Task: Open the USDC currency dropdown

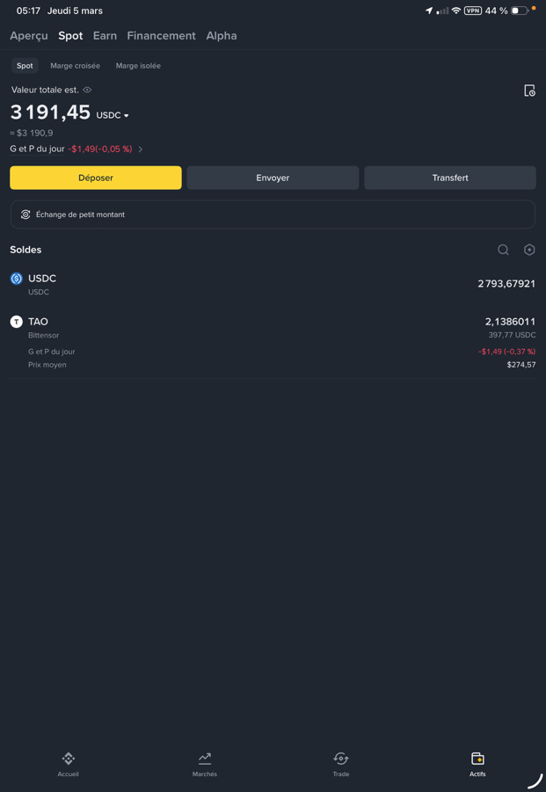Action: point(113,115)
